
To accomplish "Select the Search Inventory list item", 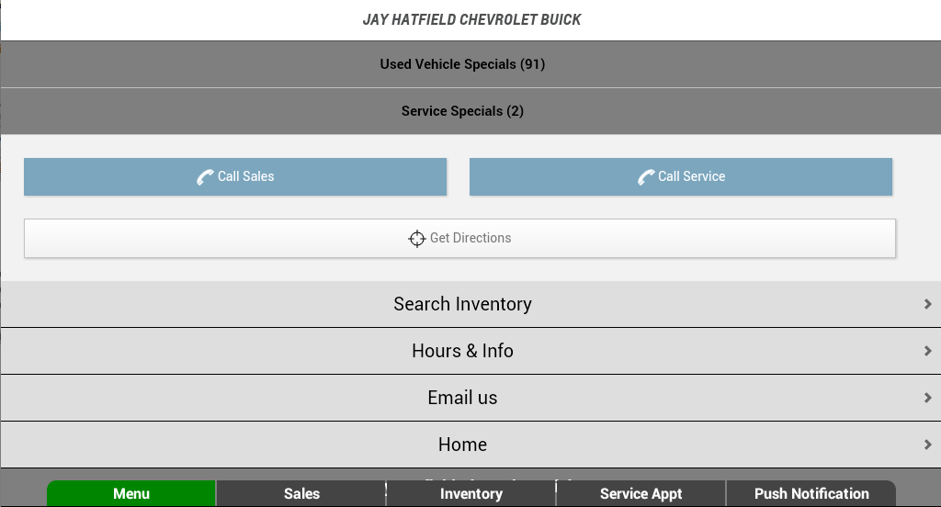I will (x=470, y=304).
